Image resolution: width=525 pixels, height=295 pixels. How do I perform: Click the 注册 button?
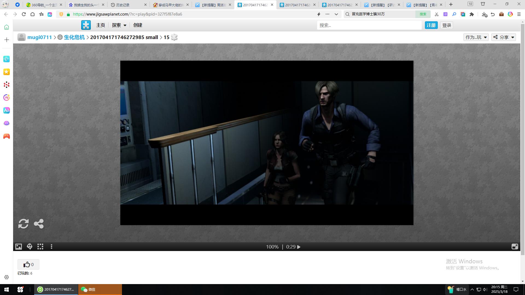[431, 25]
